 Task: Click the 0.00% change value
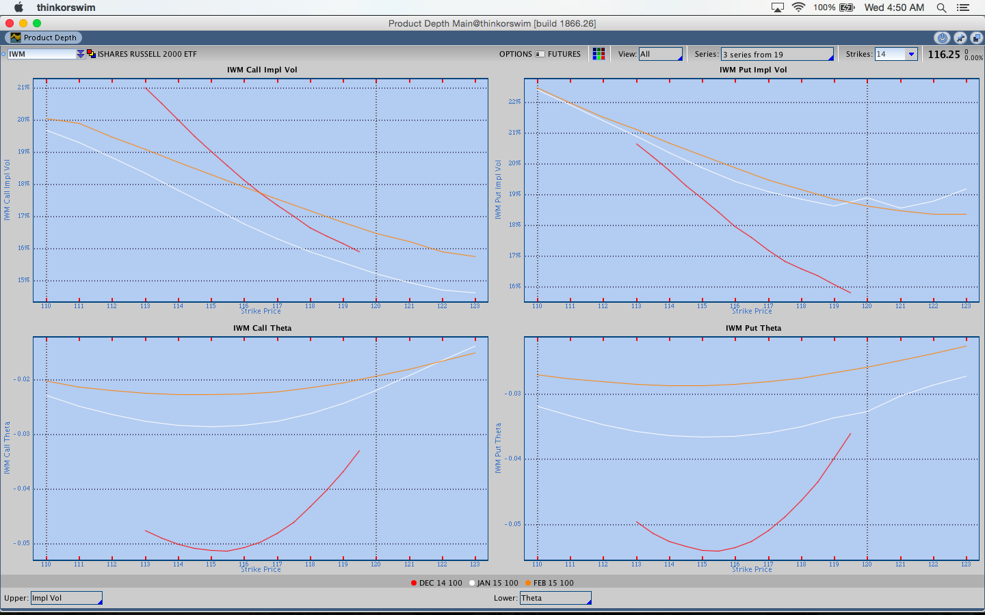(x=973, y=58)
